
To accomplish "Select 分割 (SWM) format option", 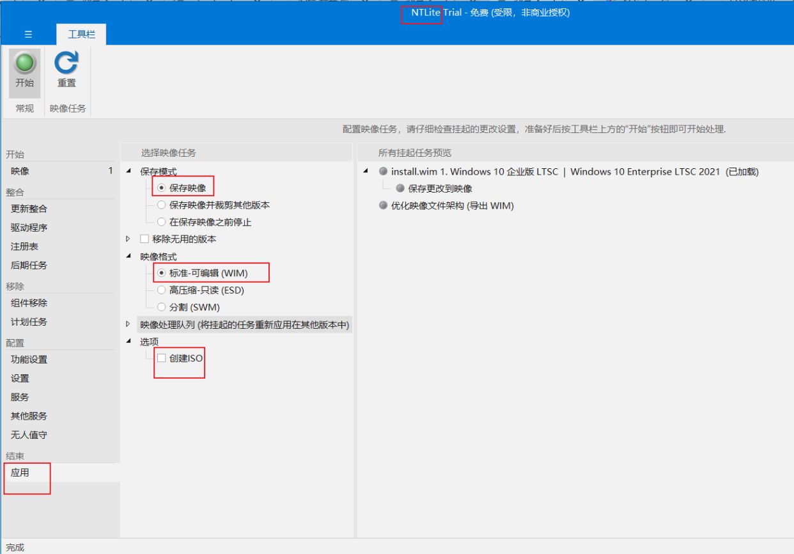I will (162, 307).
